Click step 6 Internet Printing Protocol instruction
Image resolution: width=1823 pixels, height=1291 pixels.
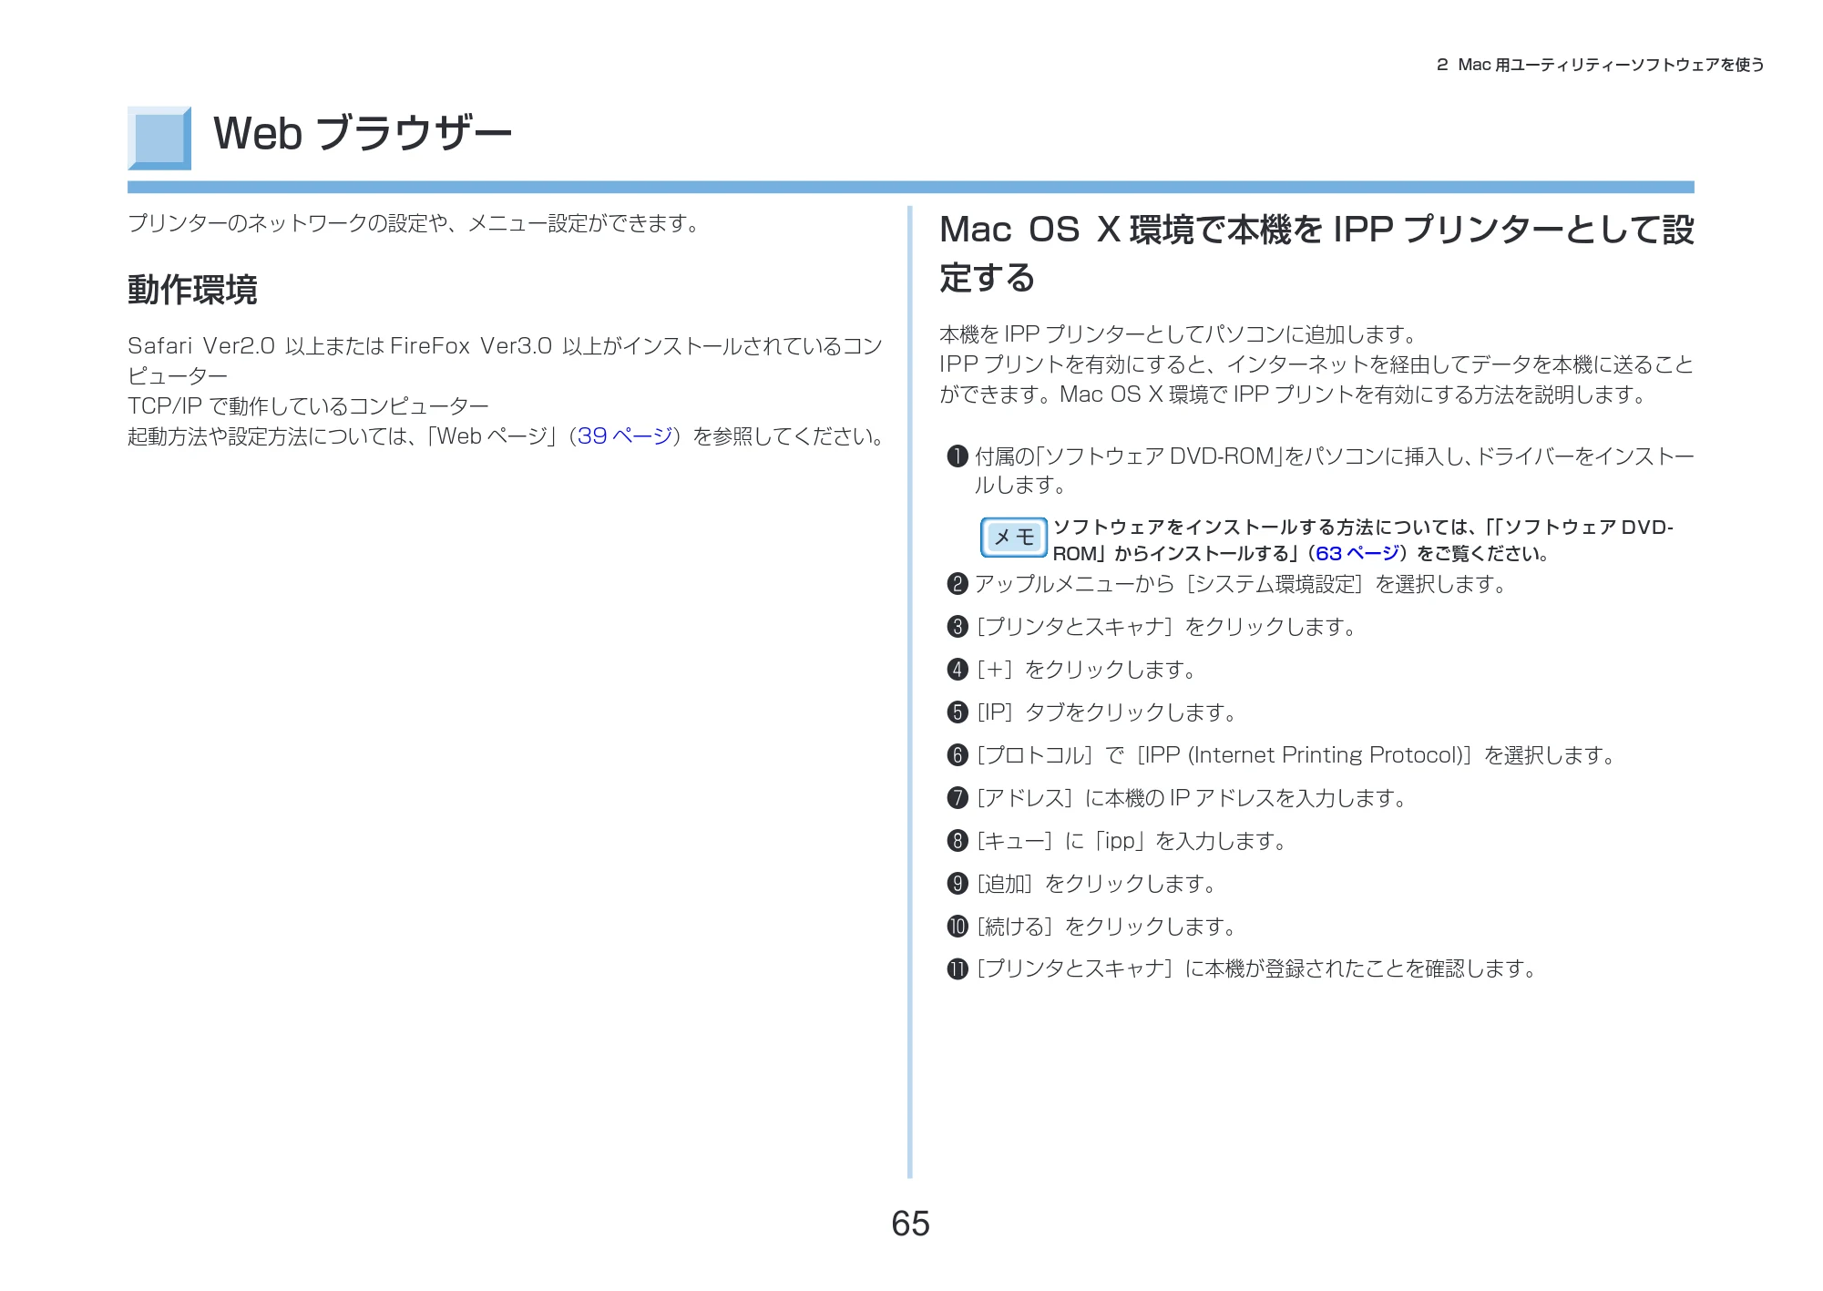pos(1296,755)
